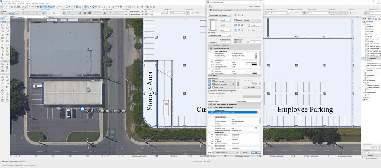This screenshot has width=381, height=168.
Task: Enable End Surfaces Override using Adjoining Walls
Action: pyautogui.click(x=209, y=91)
